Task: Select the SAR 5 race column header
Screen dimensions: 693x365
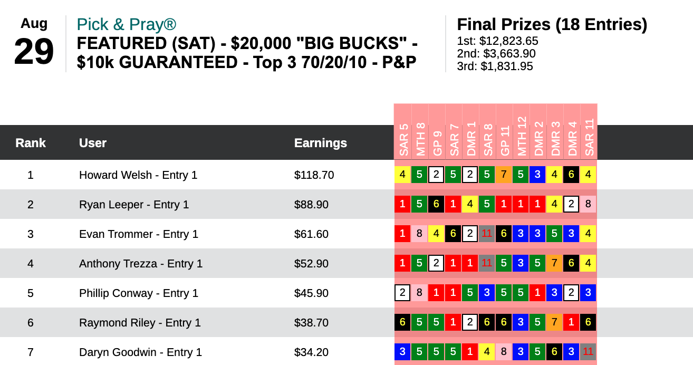Action: [403, 140]
